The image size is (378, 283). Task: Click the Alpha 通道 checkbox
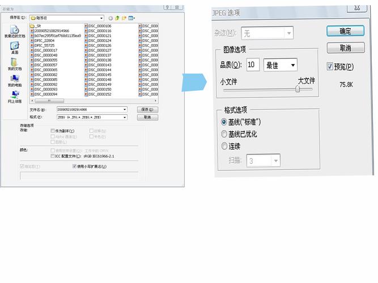[x=53, y=136]
